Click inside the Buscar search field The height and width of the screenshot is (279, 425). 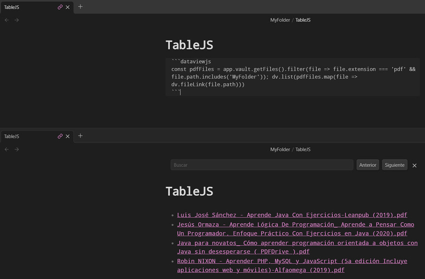(x=261, y=165)
